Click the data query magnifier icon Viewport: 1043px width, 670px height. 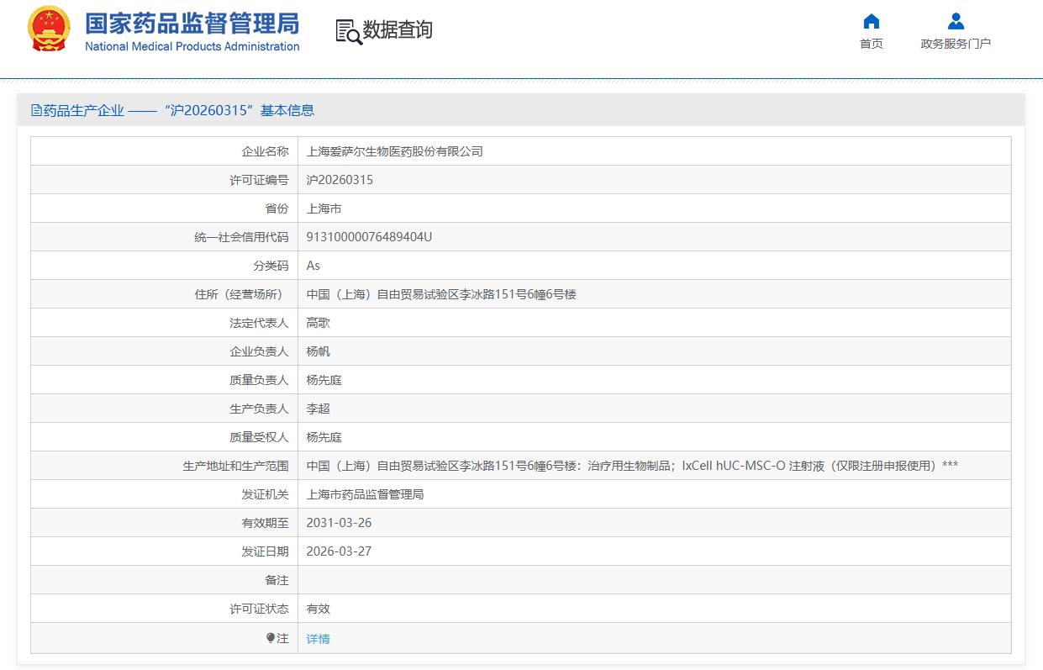click(348, 31)
